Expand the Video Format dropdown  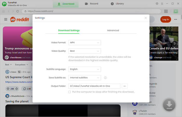pos(84,43)
